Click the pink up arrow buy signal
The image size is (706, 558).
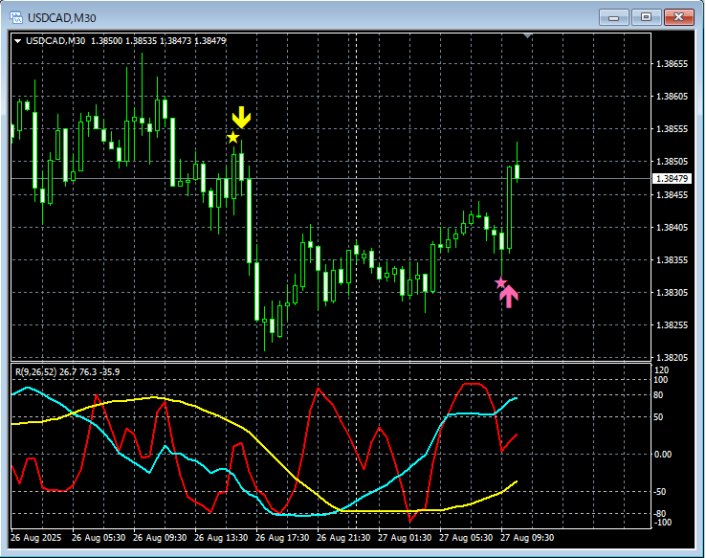point(509,297)
